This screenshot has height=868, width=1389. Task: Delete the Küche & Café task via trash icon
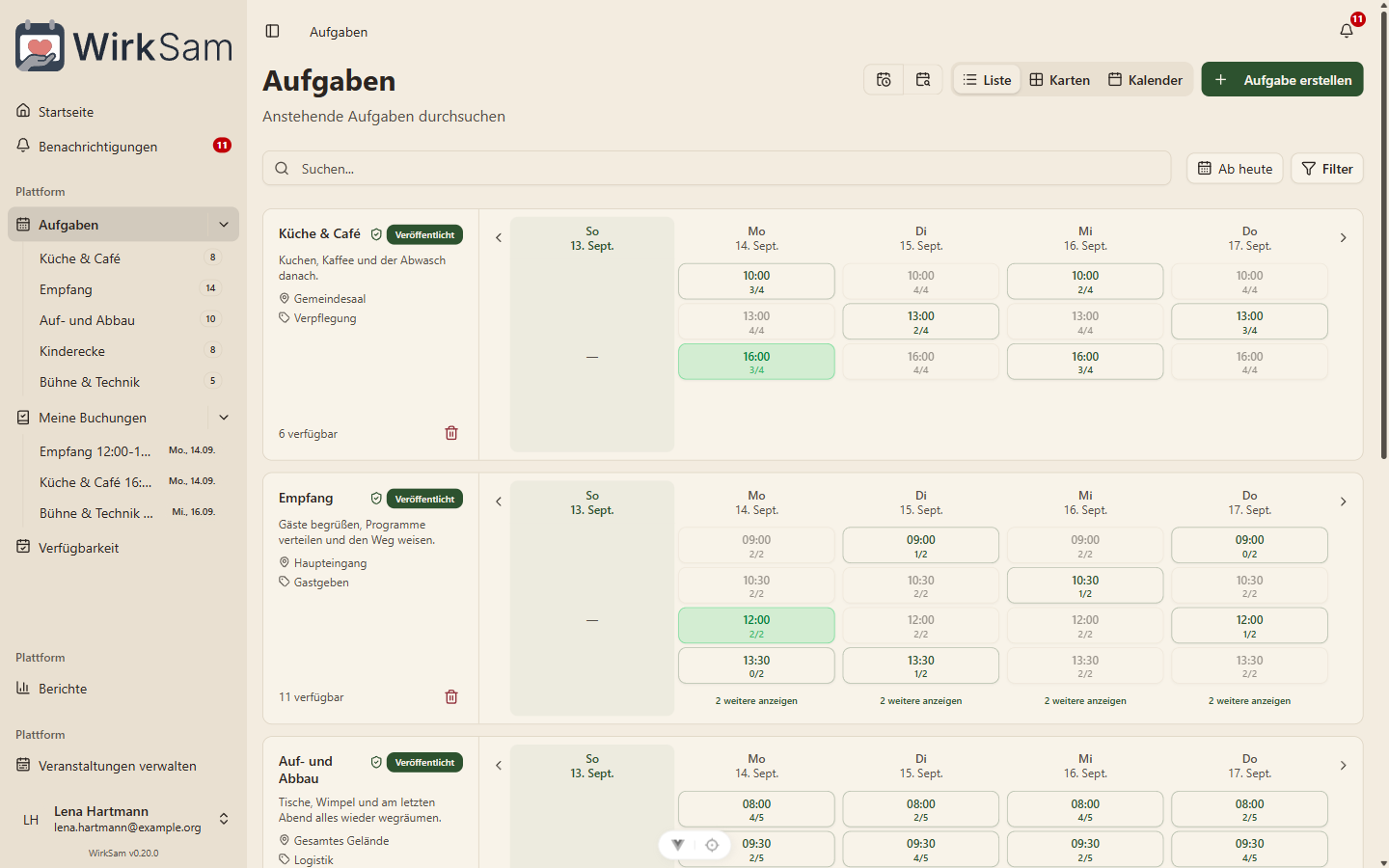point(451,433)
